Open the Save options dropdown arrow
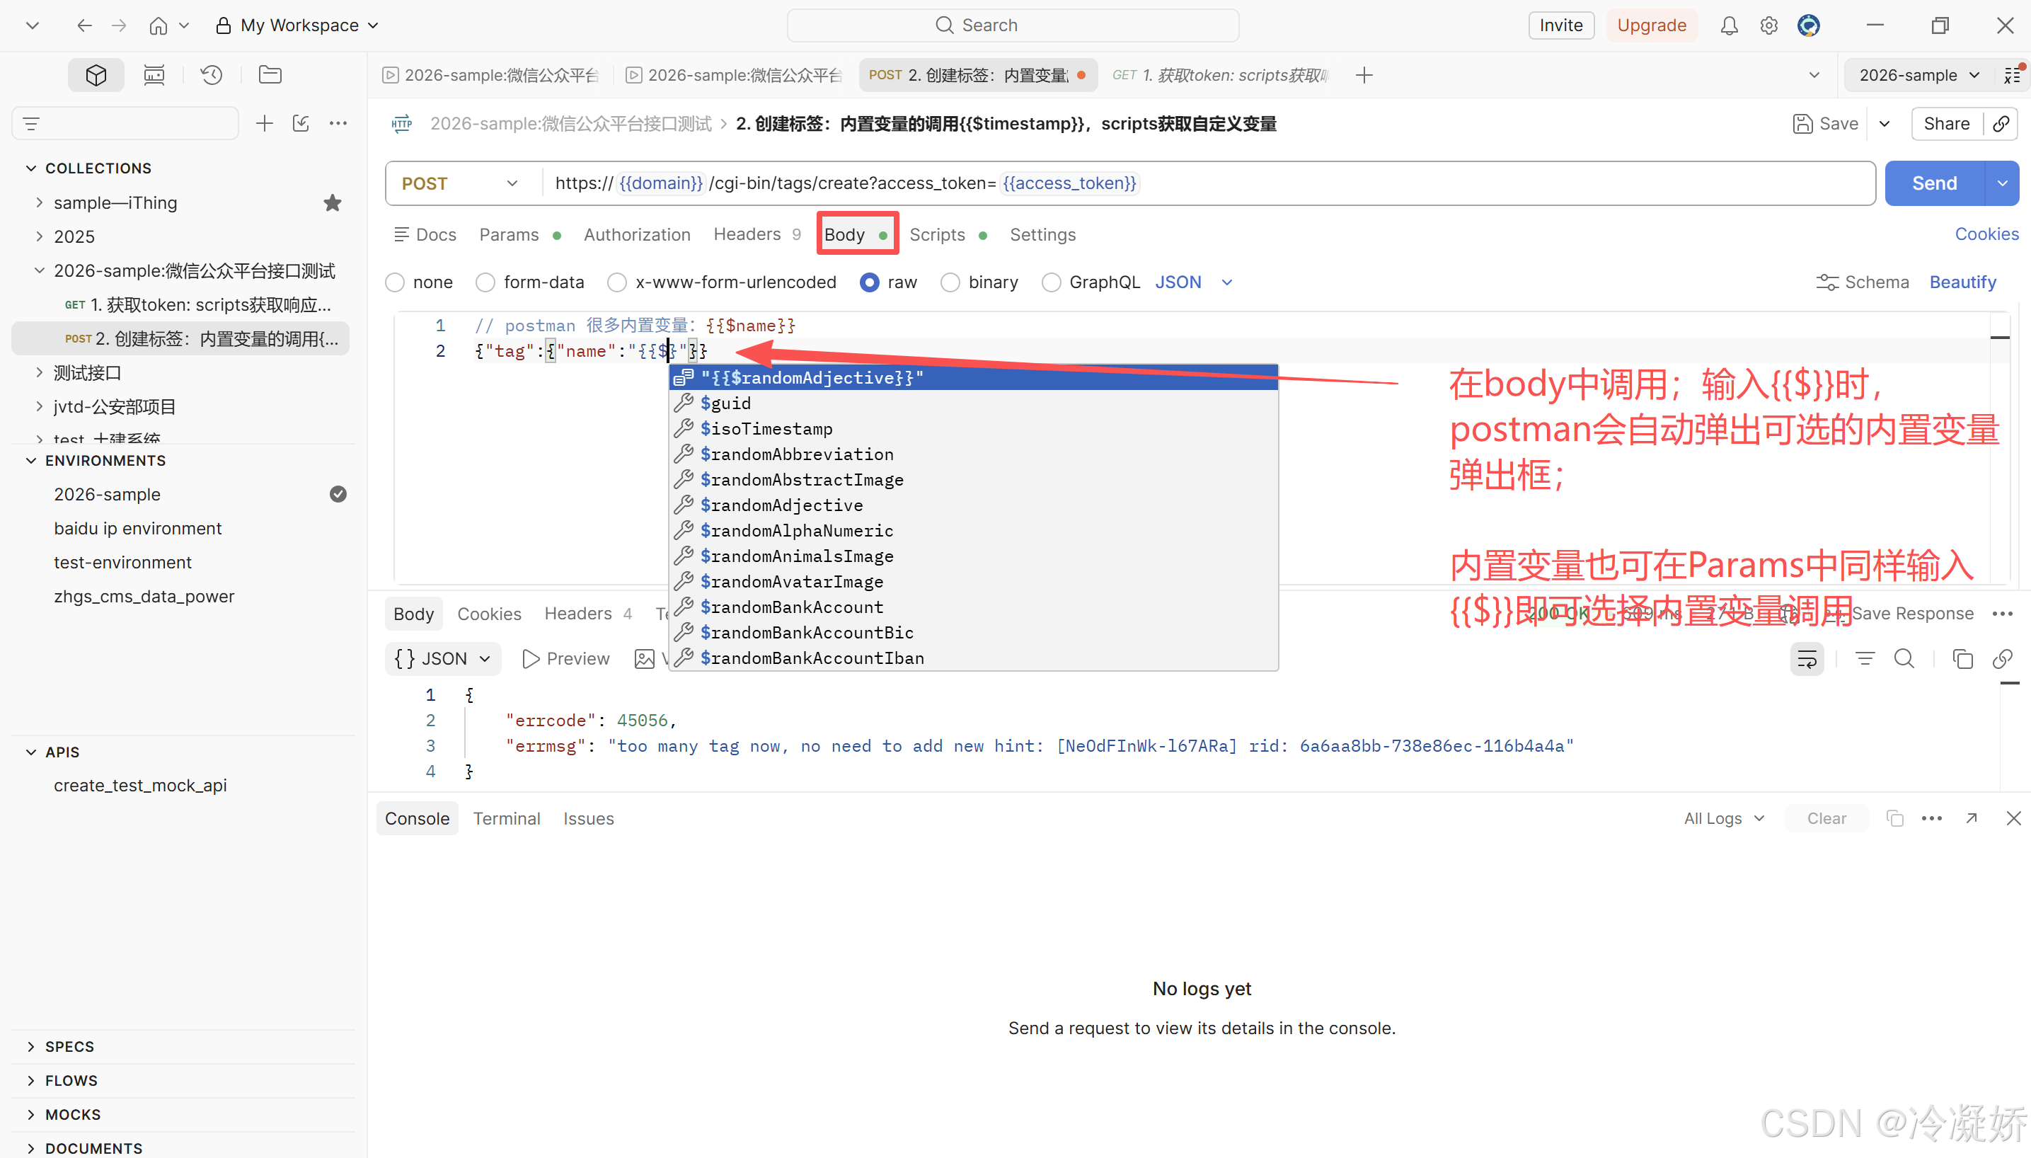Image resolution: width=2031 pixels, height=1158 pixels. pyautogui.click(x=1885, y=123)
